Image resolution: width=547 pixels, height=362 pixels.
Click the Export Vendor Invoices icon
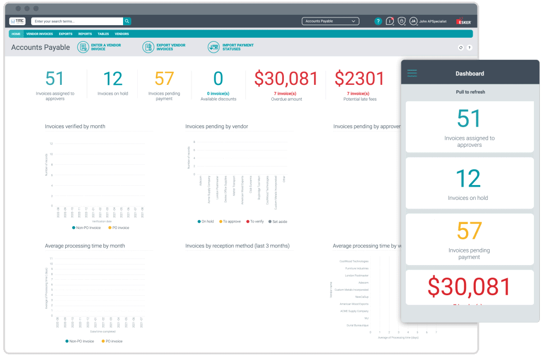(148, 47)
